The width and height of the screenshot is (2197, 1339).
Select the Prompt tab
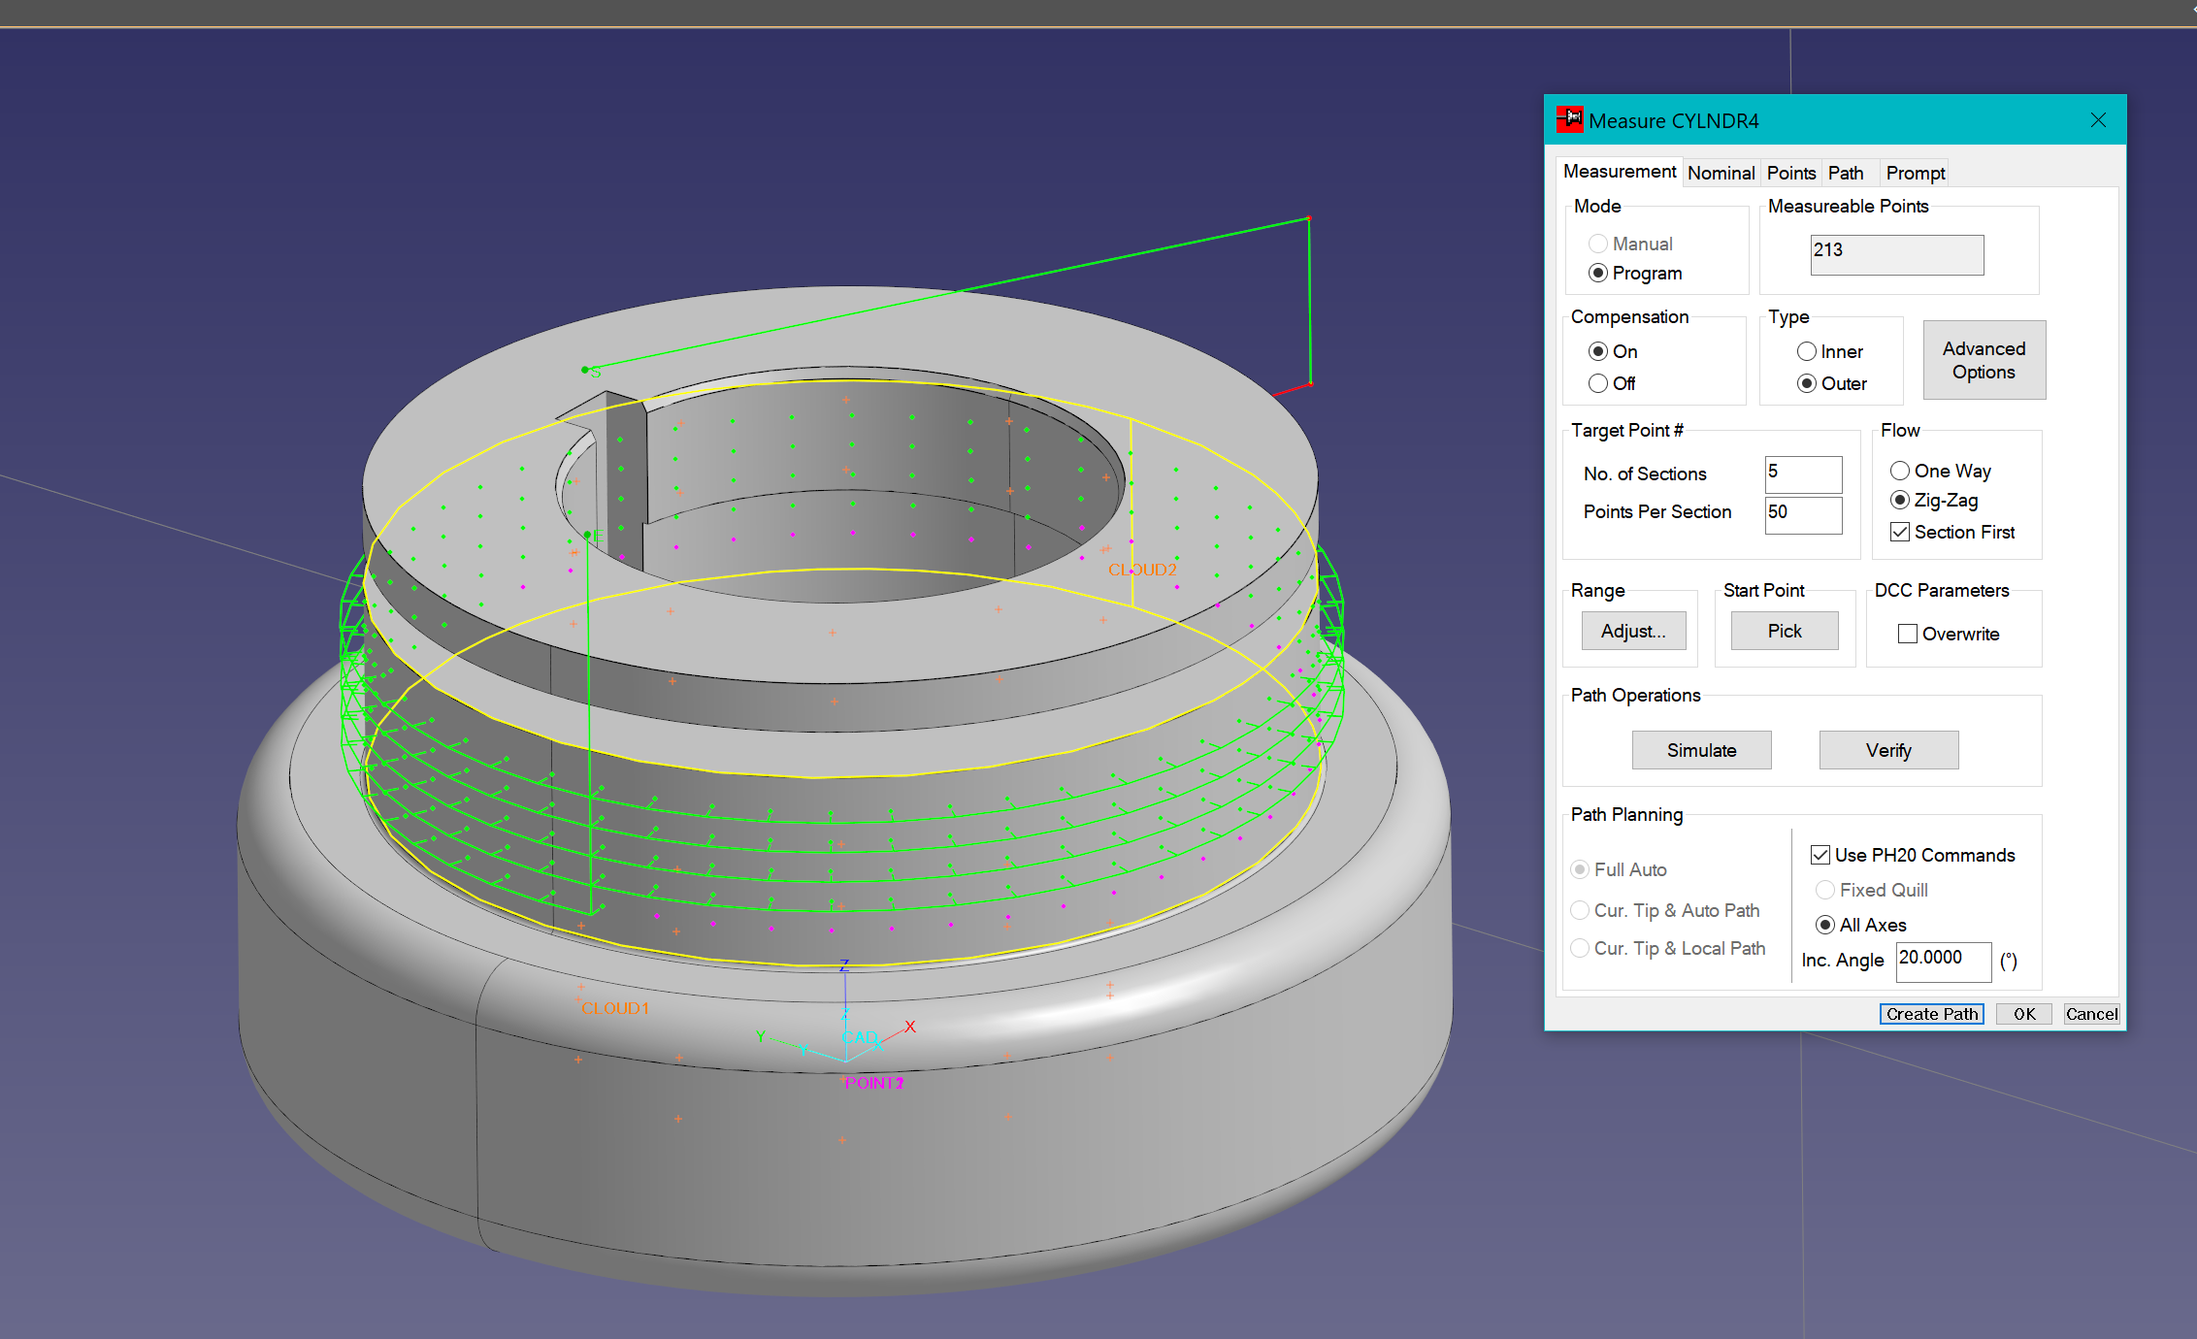[x=1915, y=173]
